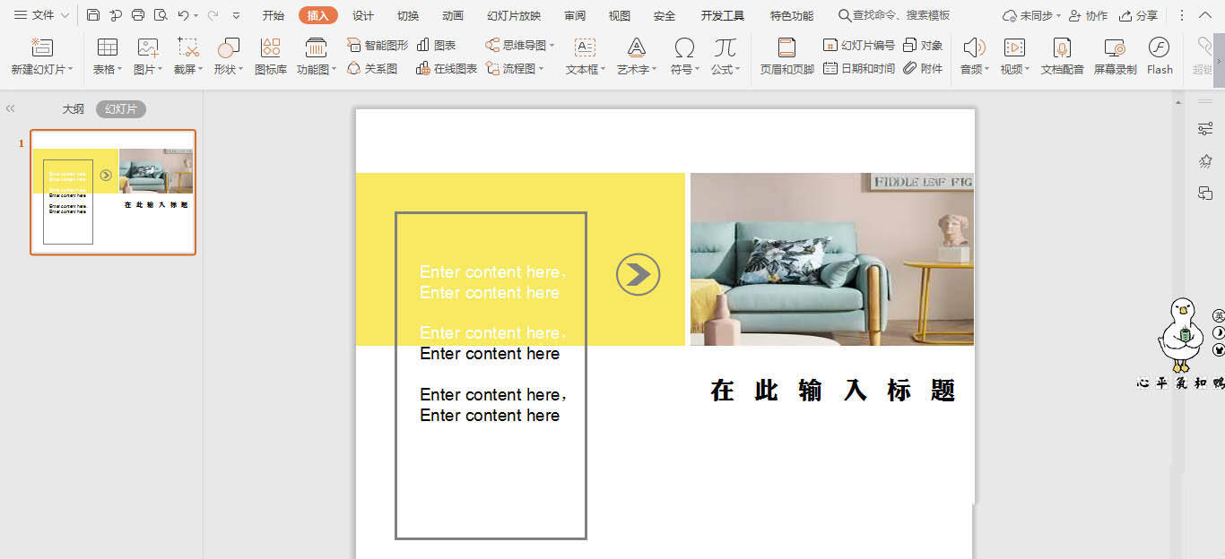
Task: Switch to the 特色功能 tab
Action: [792, 15]
